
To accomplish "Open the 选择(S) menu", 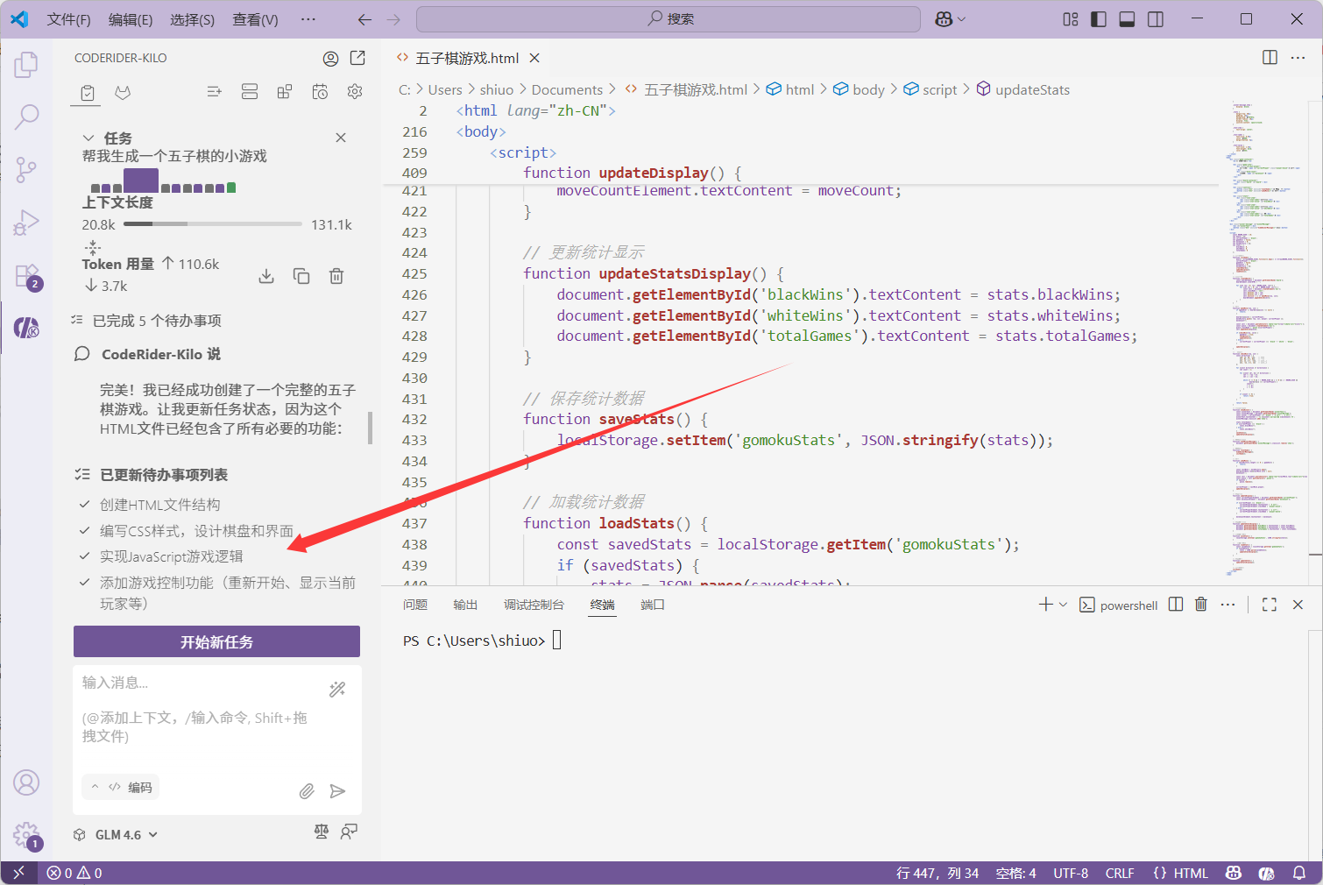I will pos(192,19).
